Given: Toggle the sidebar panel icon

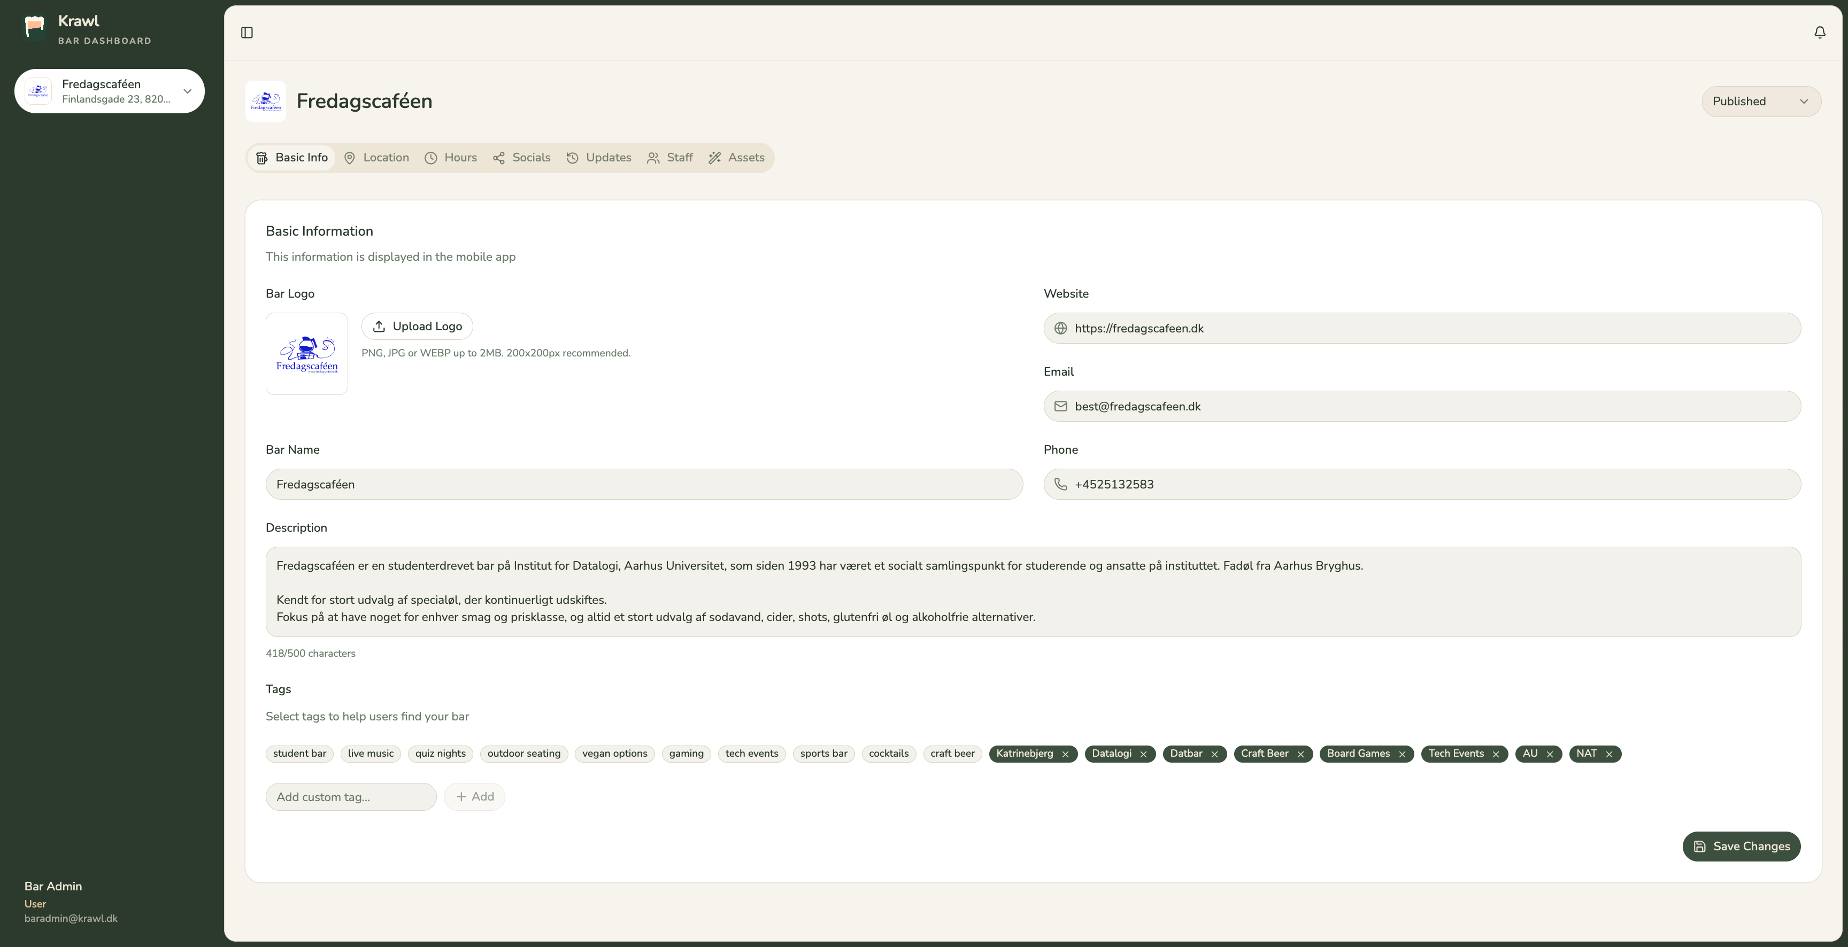Looking at the screenshot, I should point(247,32).
